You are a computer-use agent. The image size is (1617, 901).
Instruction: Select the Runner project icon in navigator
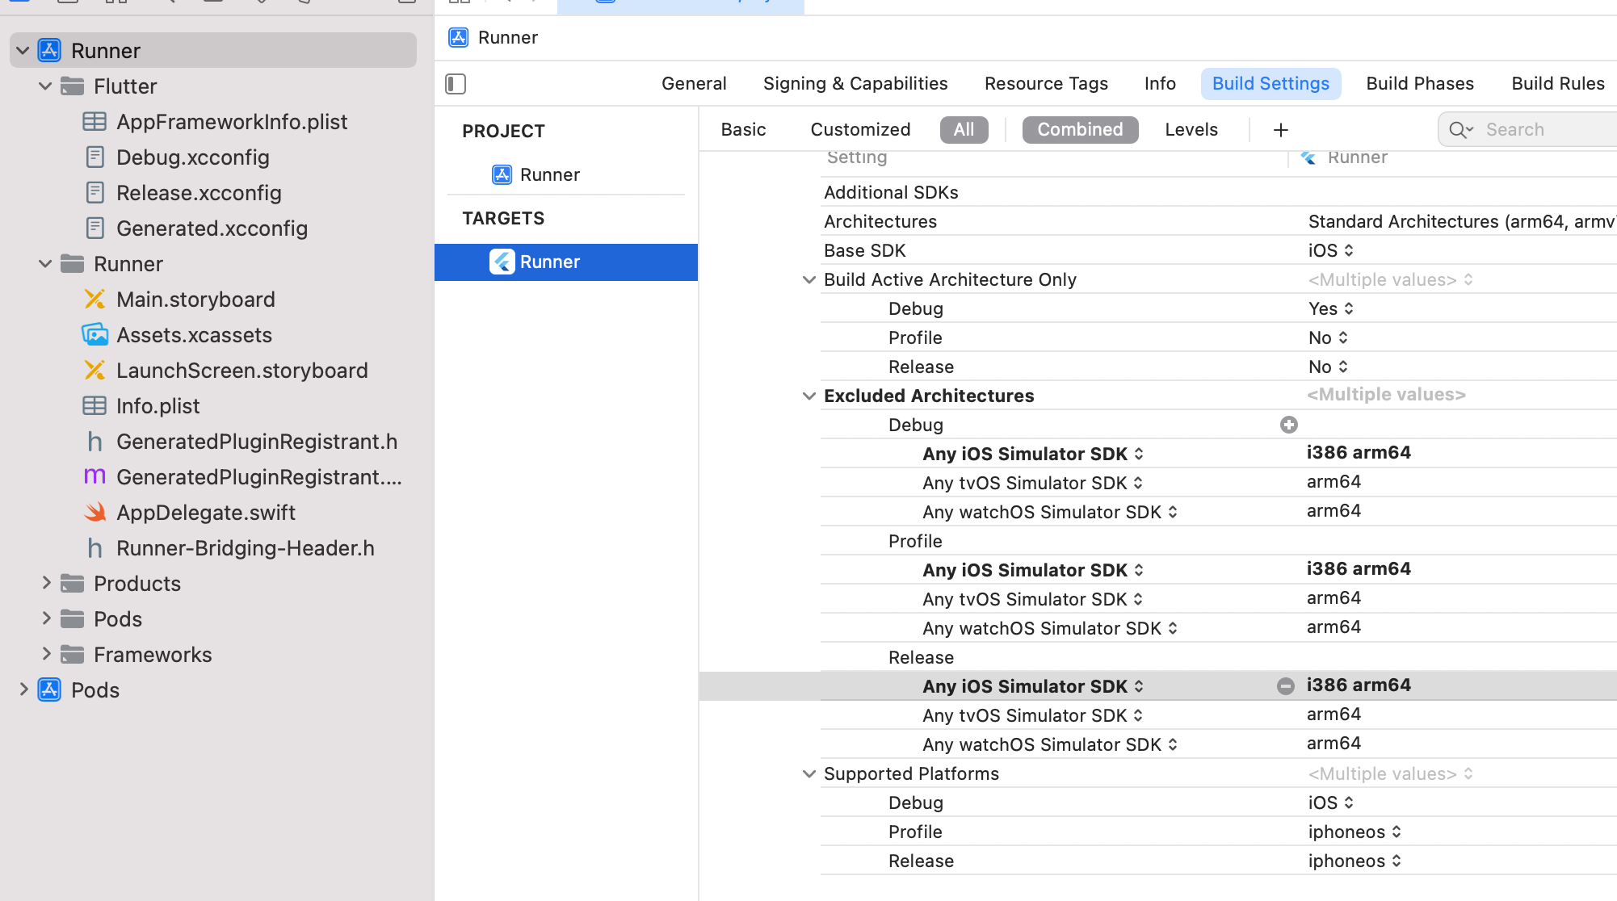[49, 49]
